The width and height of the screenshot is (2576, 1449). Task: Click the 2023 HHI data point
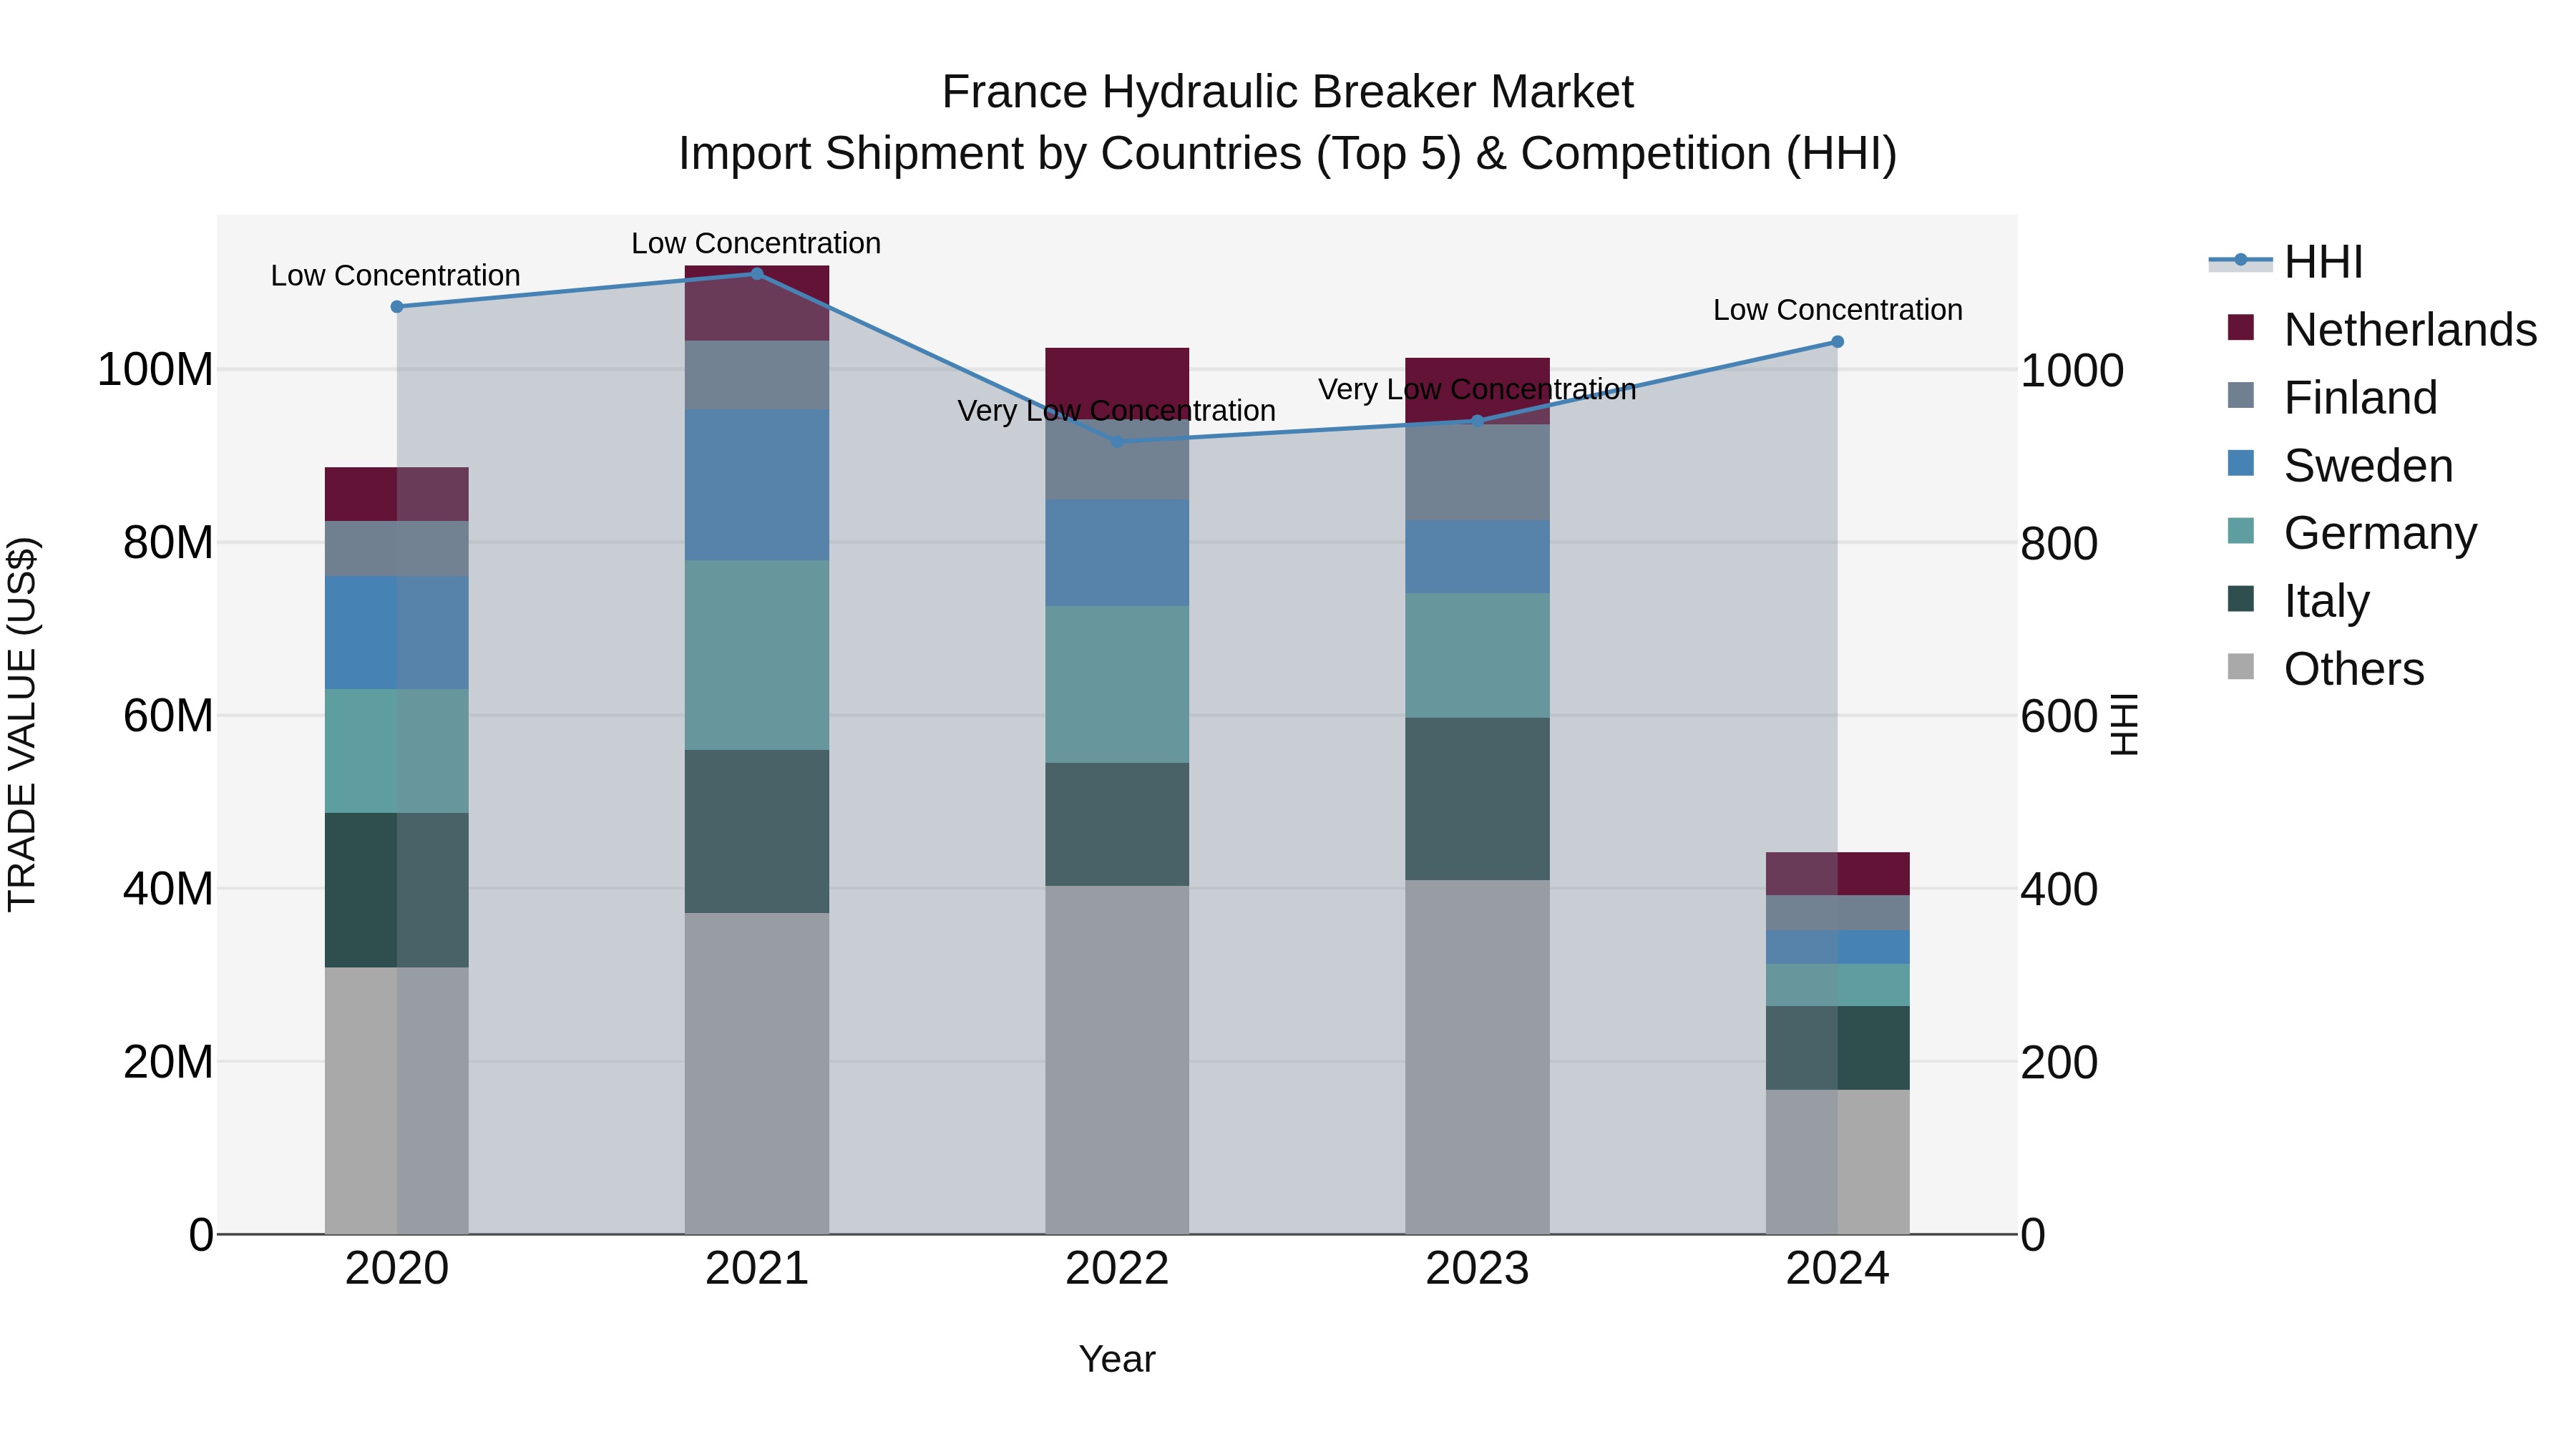[x=1477, y=421]
